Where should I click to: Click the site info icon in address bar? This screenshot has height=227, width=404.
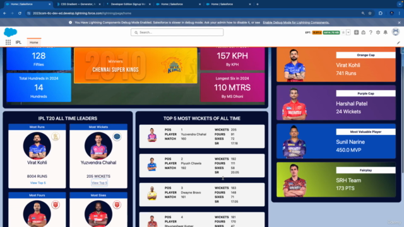pos(29,13)
